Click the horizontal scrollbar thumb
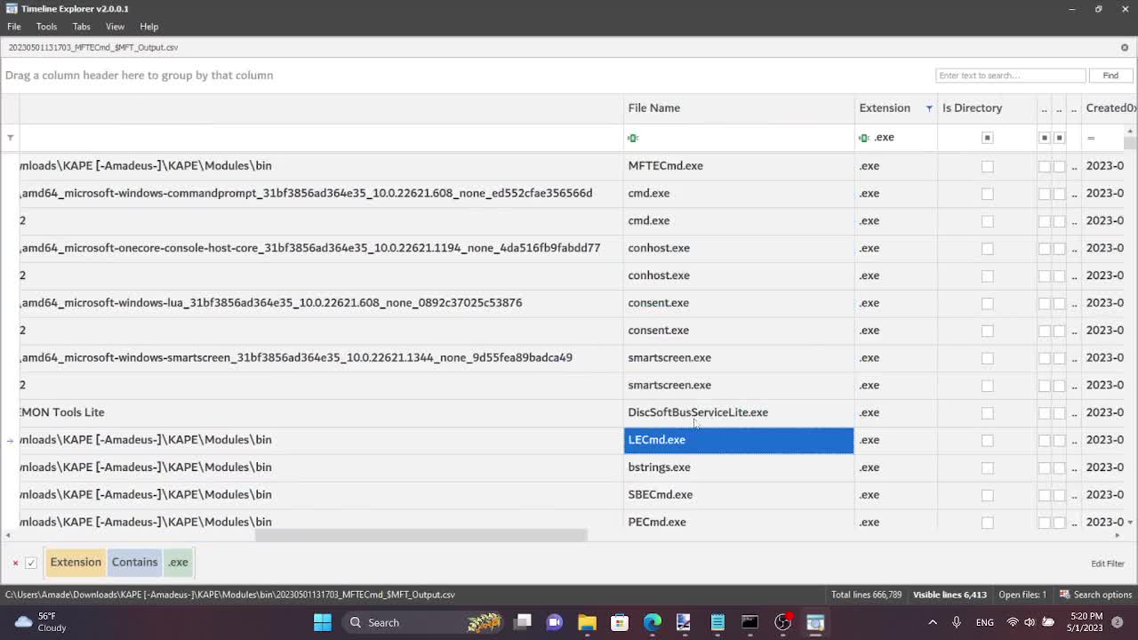Image resolution: width=1138 pixels, height=640 pixels. coord(421,535)
